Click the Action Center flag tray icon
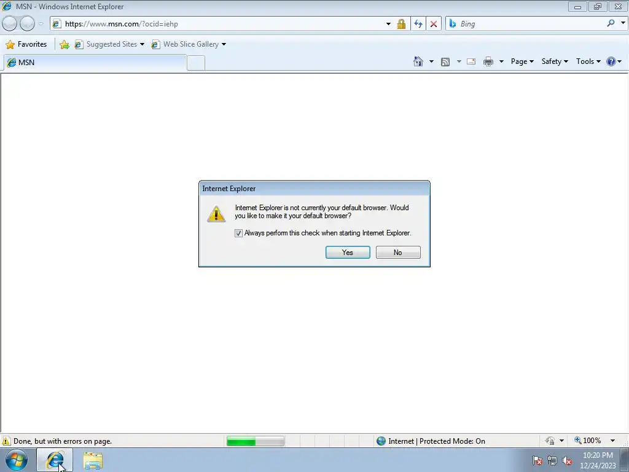 [x=537, y=460]
